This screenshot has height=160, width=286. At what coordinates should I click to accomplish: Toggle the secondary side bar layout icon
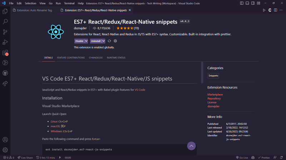[253, 3]
